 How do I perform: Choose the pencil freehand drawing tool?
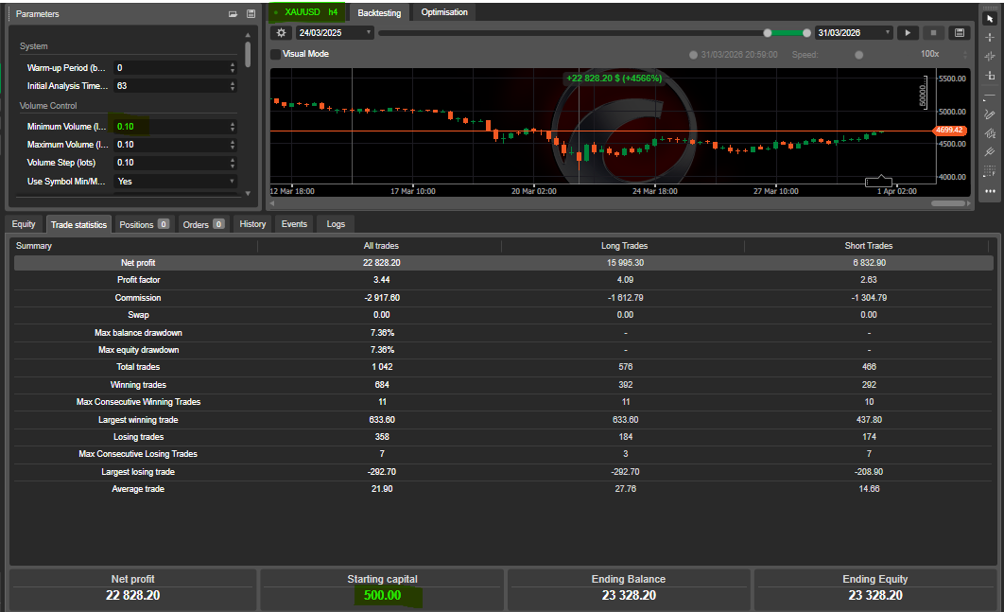point(990,114)
